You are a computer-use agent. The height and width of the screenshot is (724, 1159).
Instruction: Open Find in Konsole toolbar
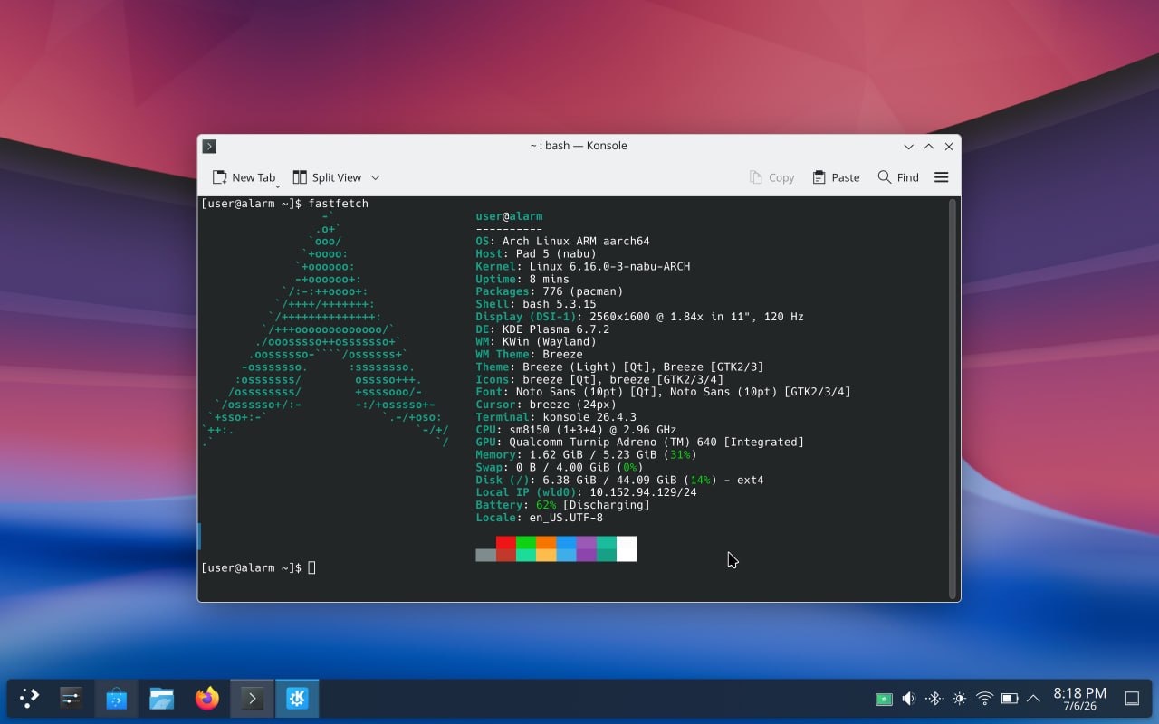tap(898, 177)
